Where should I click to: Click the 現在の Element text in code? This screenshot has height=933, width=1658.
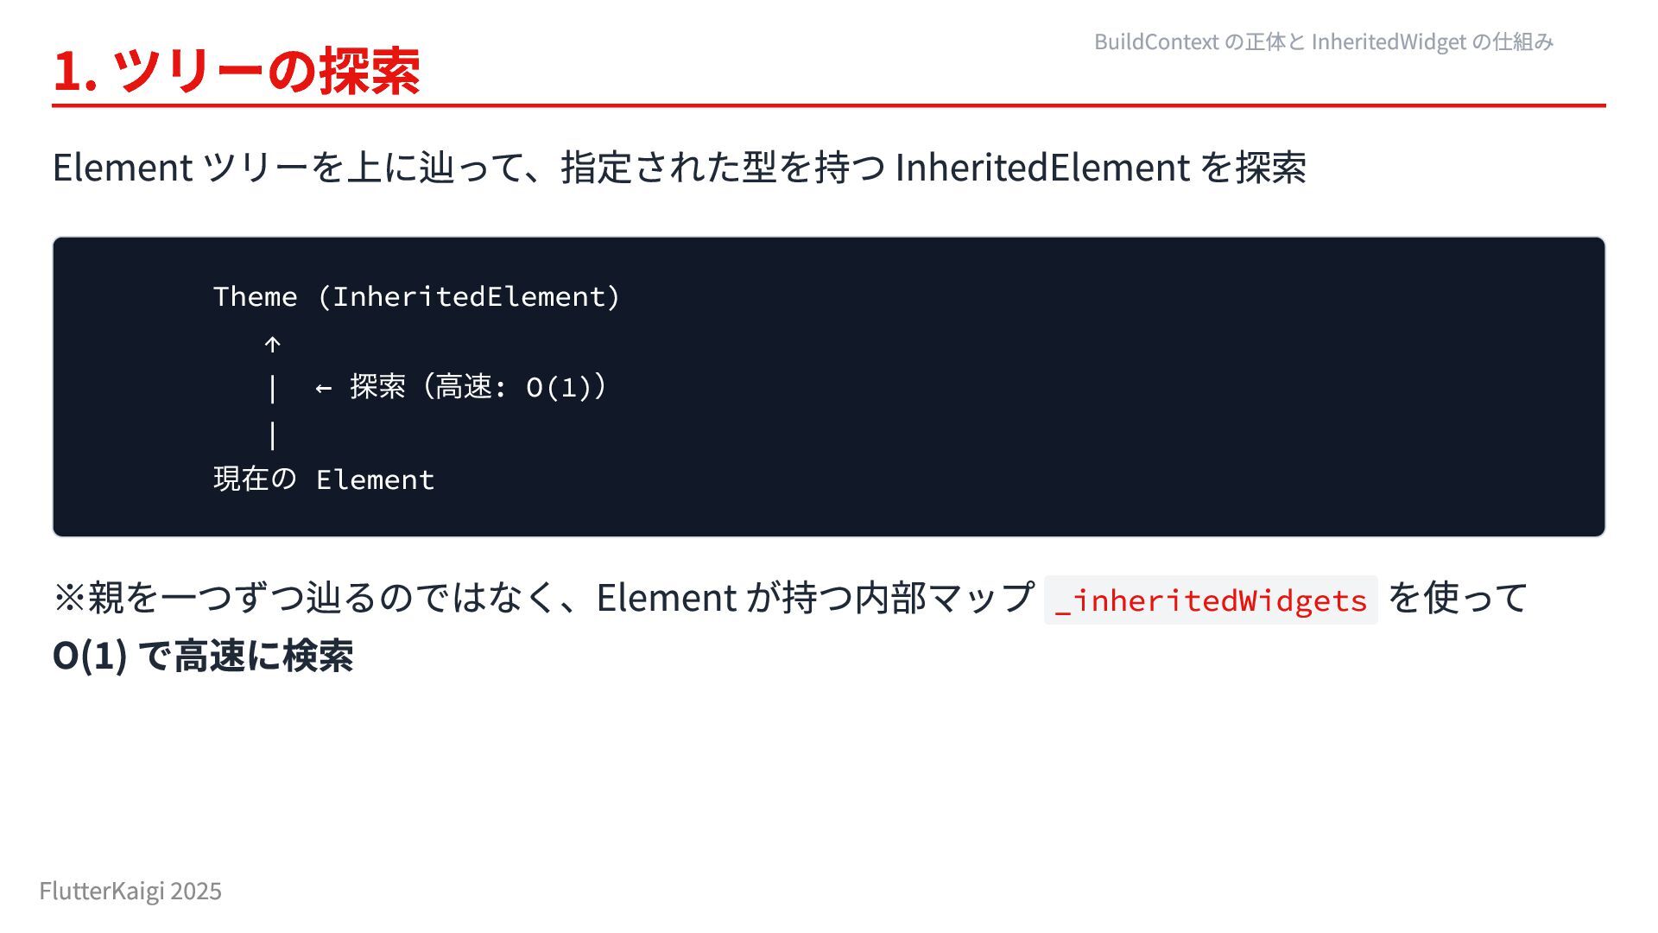tap(324, 479)
